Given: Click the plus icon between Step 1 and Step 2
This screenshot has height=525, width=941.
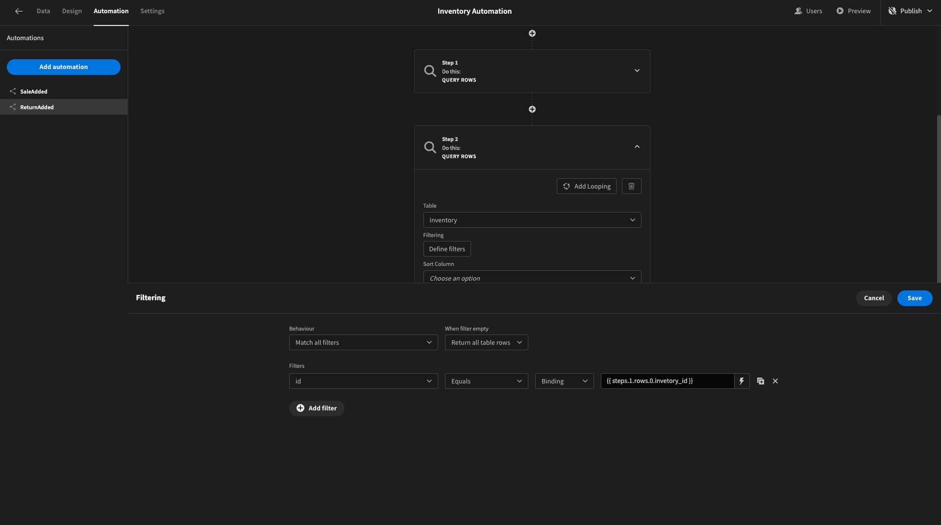Looking at the screenshot, I should click(x=532, y=109).
